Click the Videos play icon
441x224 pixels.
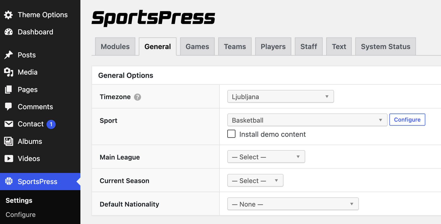coord(9,159)
